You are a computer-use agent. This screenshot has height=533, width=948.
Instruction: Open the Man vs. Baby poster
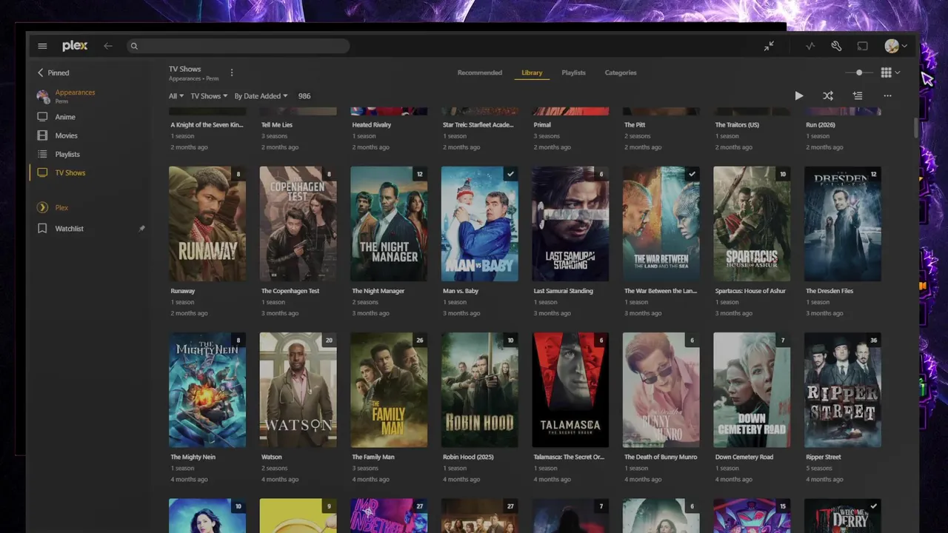click(x=479, y=224)
